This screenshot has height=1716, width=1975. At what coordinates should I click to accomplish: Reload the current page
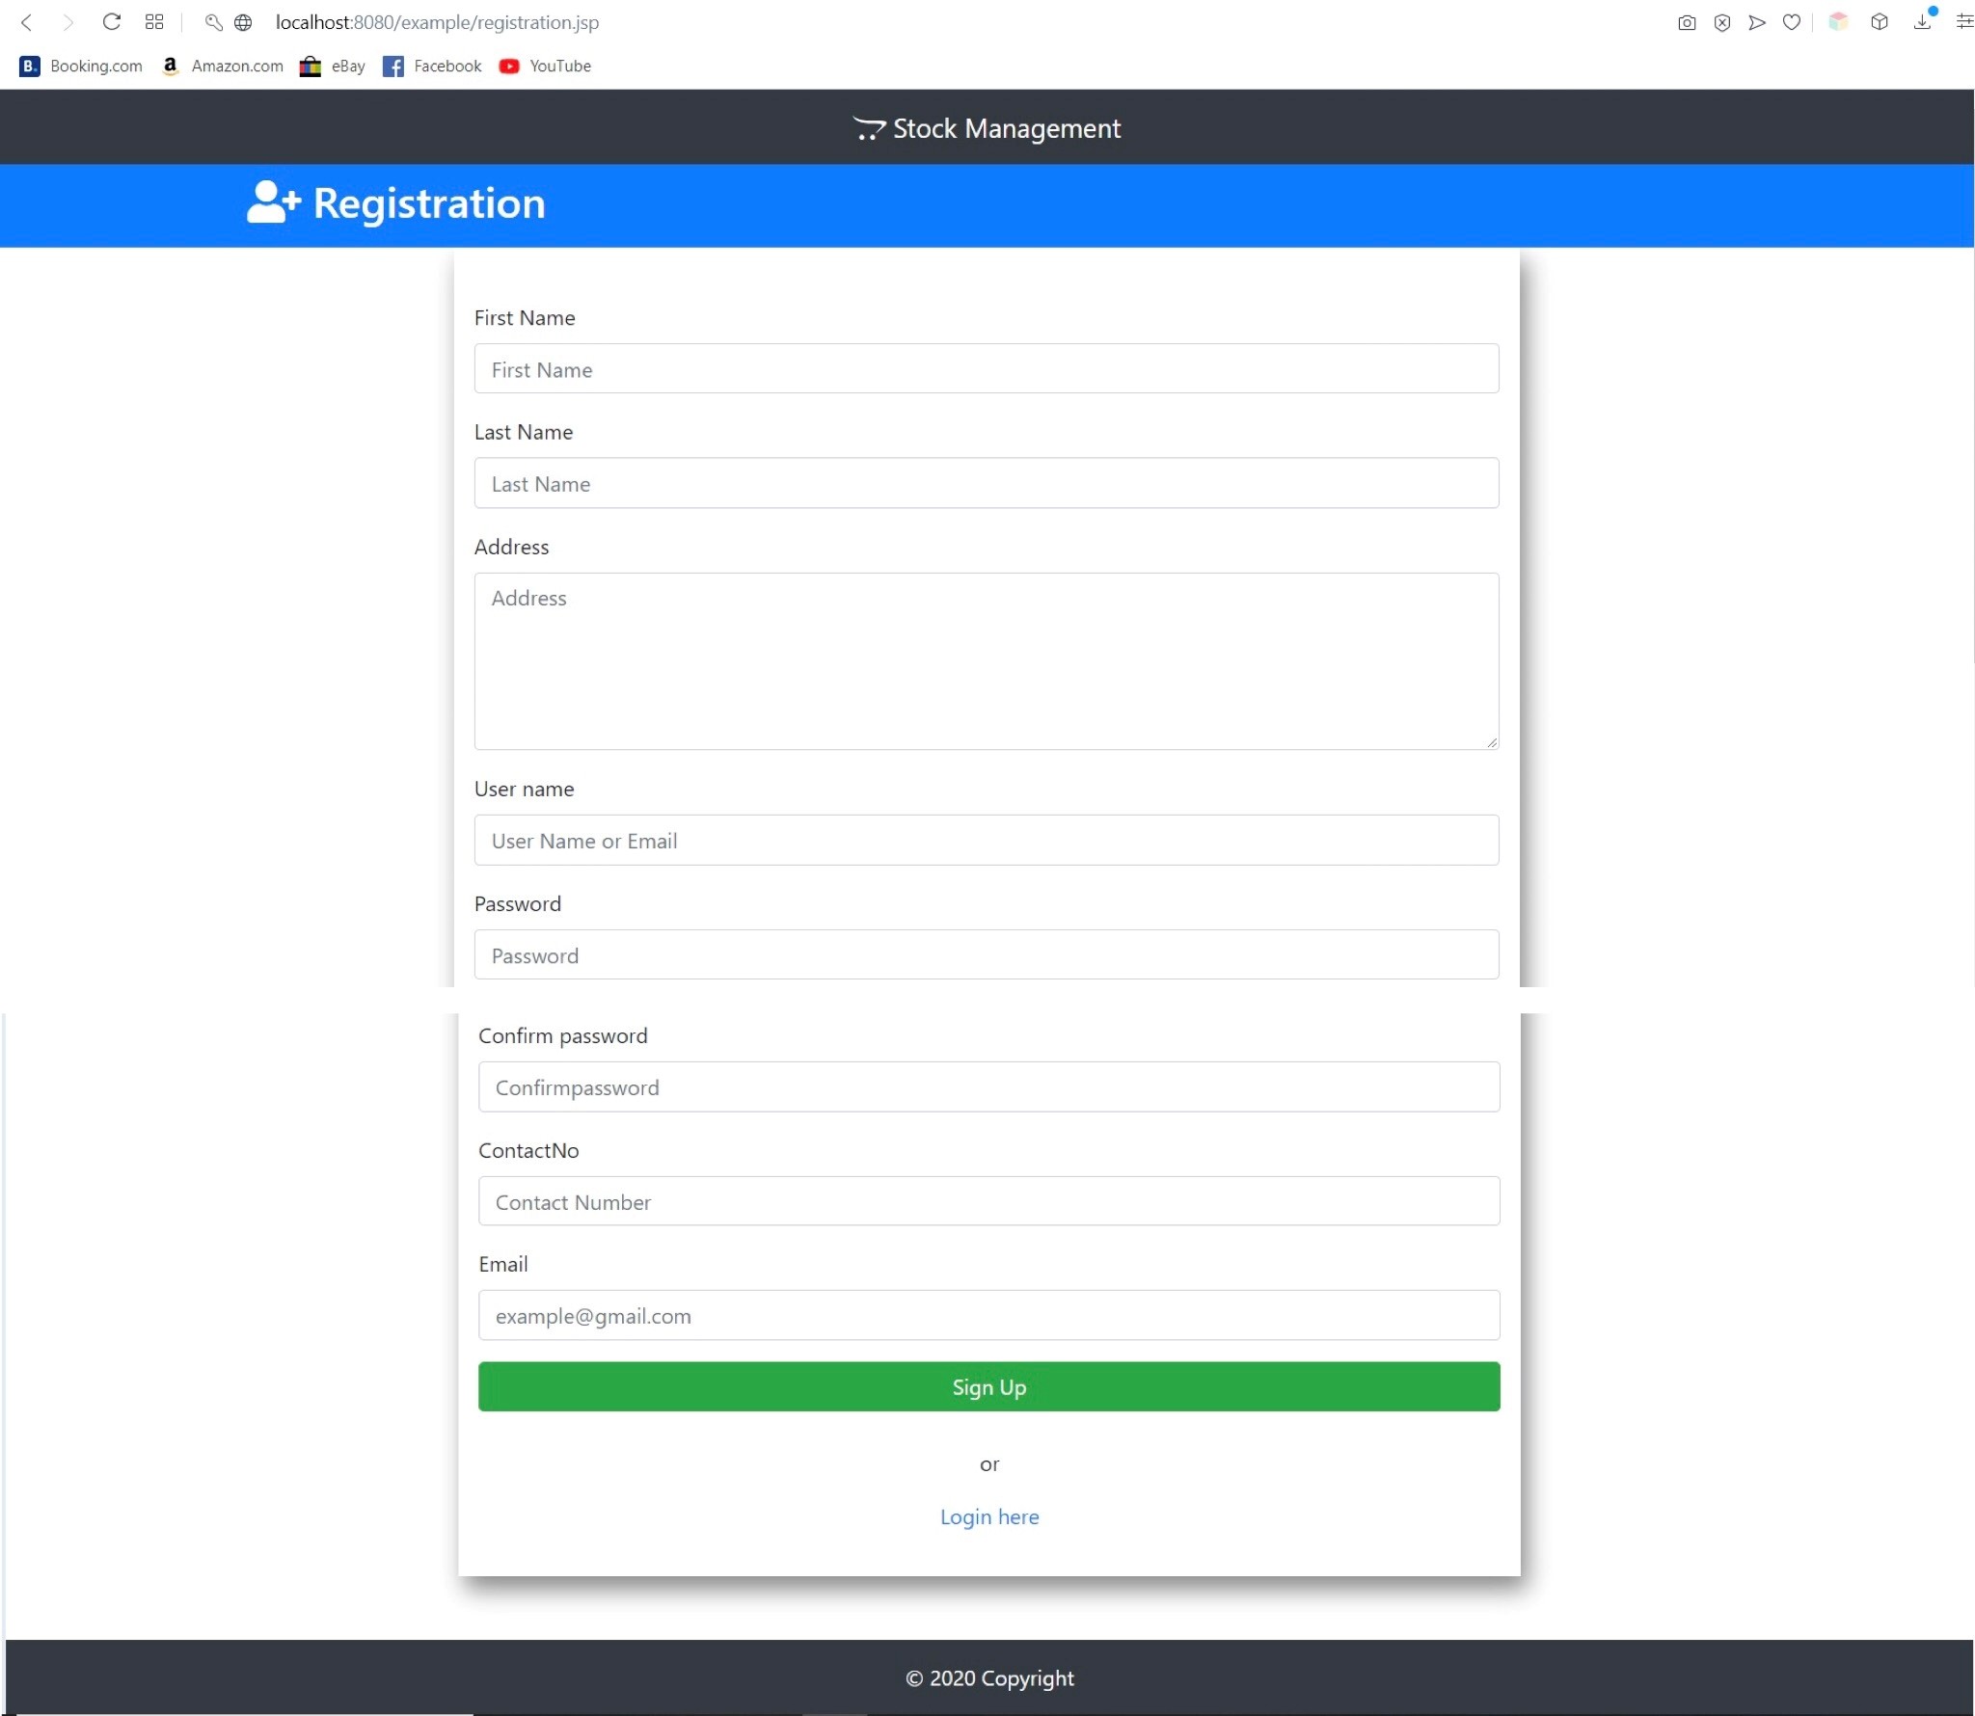[111, 21]
